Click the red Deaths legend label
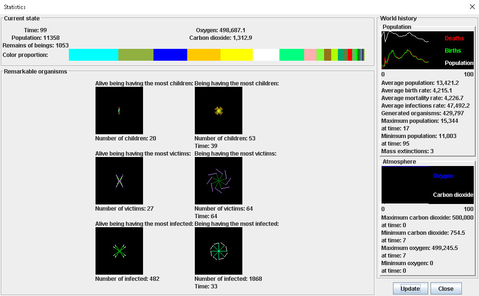 pos(454,38)
